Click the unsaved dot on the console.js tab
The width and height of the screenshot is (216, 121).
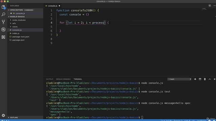59,6
